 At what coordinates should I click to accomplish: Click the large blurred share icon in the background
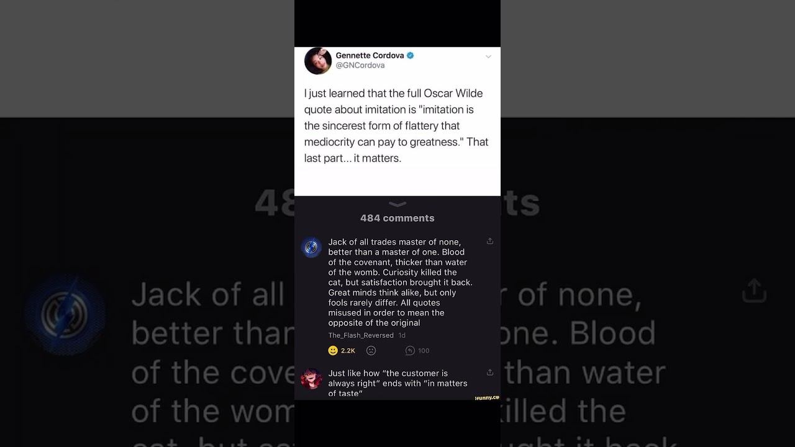click(754, 290)
